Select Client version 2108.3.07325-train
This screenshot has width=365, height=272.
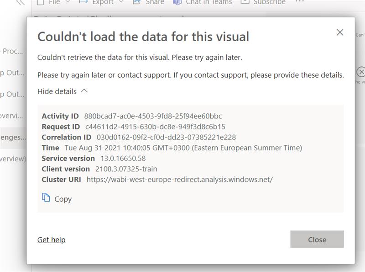[126, 169]
